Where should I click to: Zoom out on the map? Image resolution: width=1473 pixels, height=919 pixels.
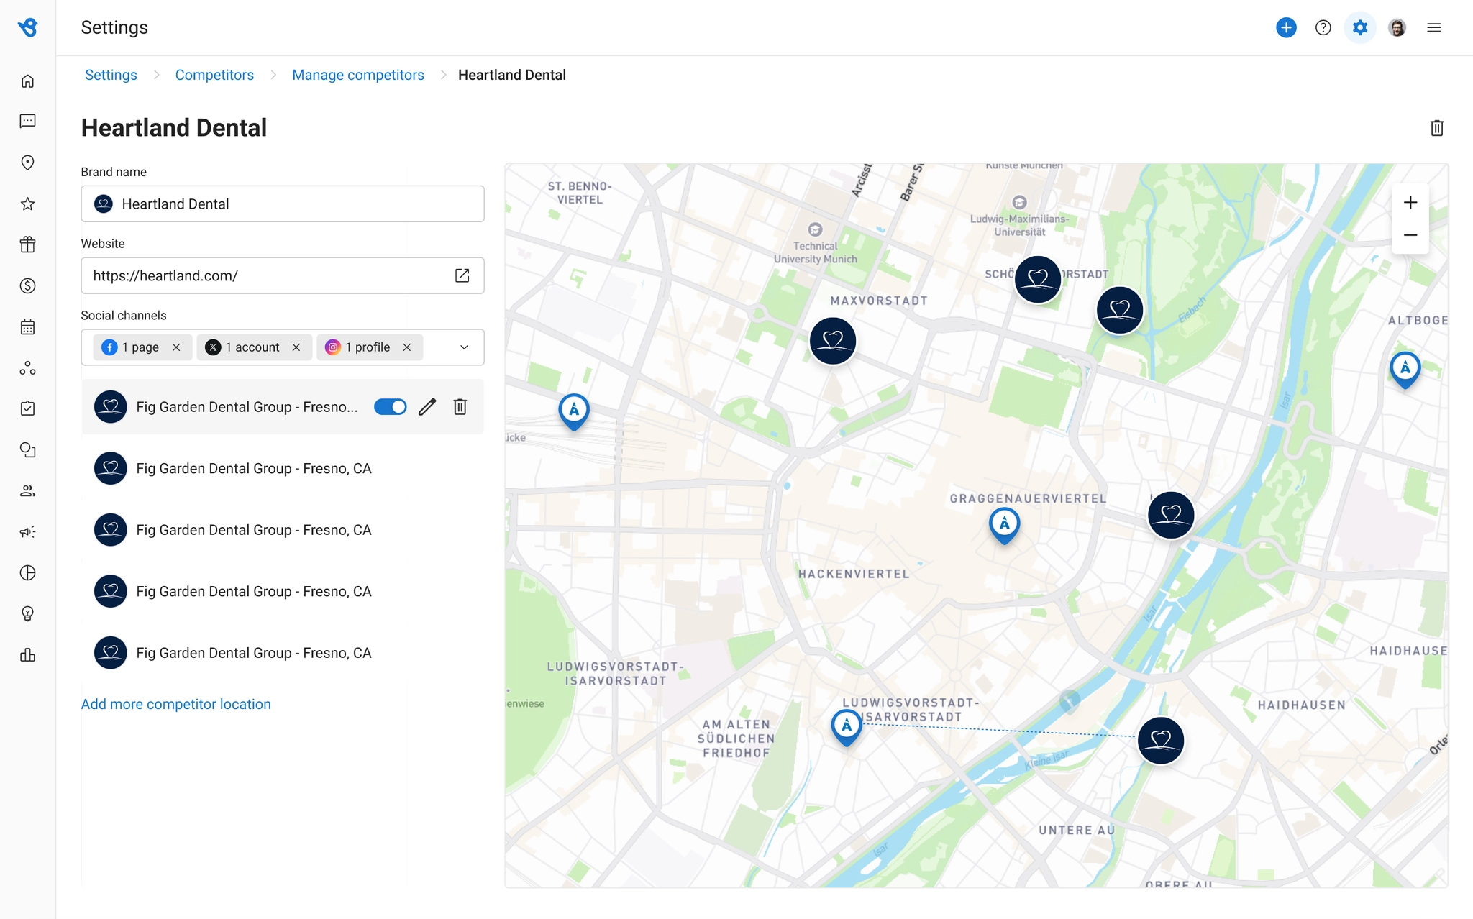pyautogui.click(x=1410, y=236)
